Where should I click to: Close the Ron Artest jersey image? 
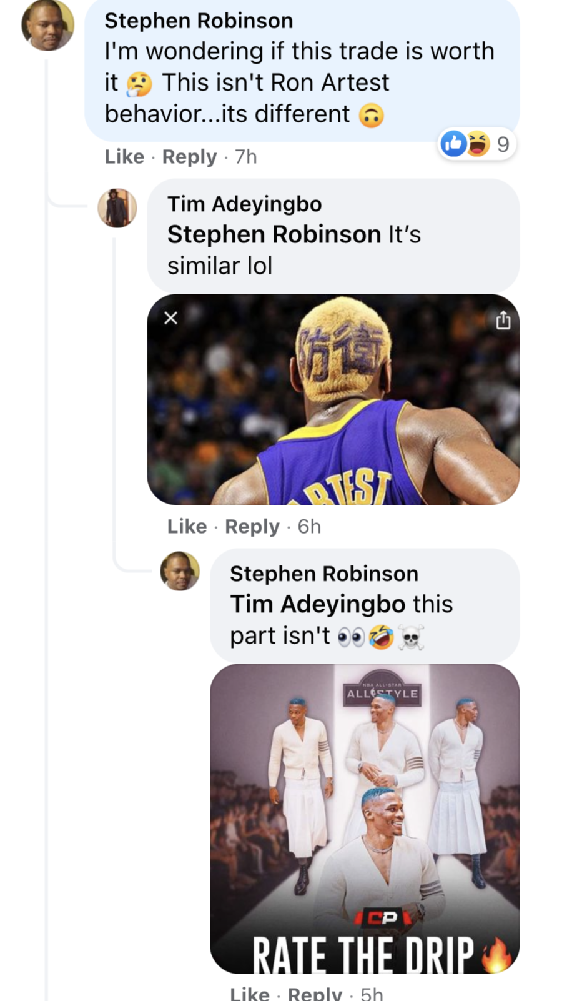[170, 318]
